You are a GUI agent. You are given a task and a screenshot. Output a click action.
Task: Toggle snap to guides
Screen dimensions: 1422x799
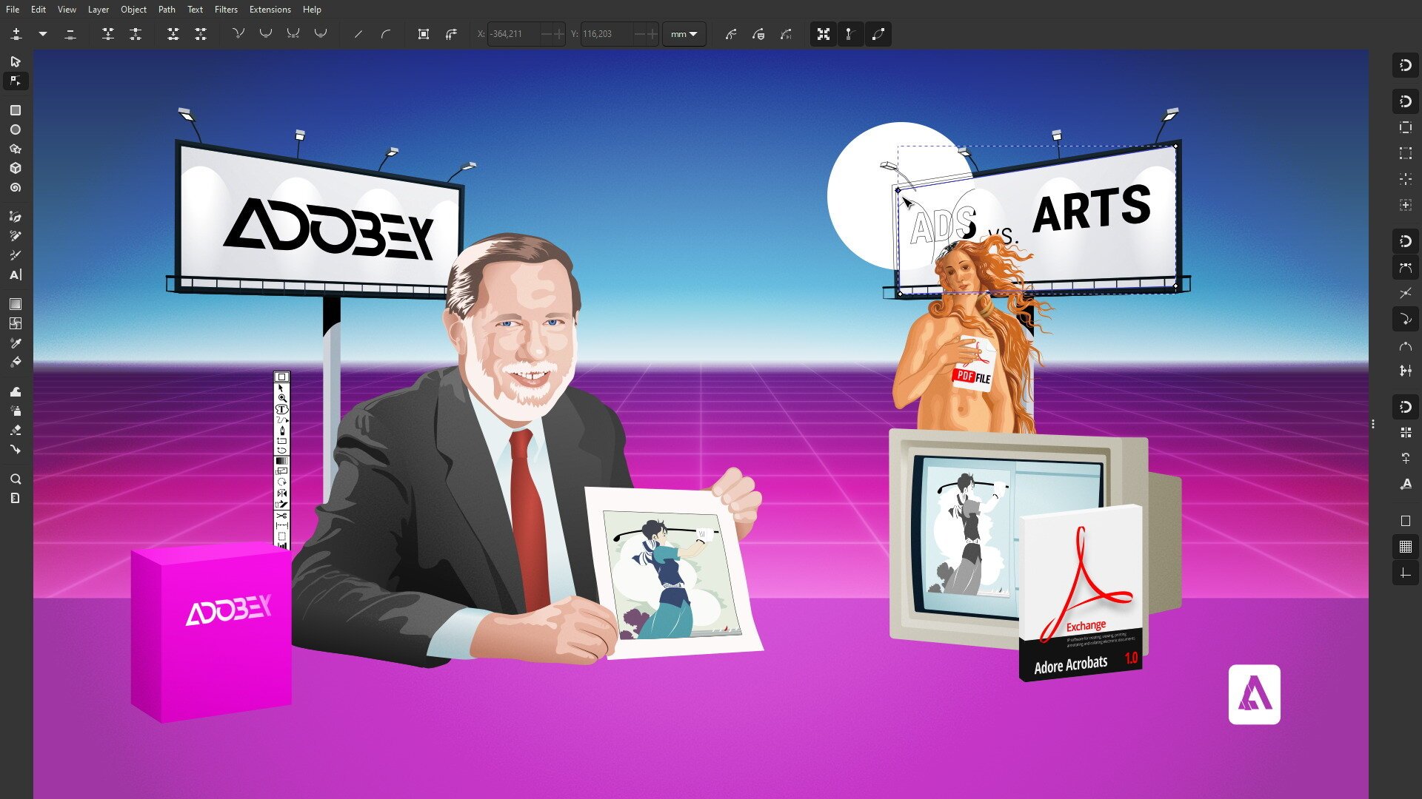point(1406,573)
